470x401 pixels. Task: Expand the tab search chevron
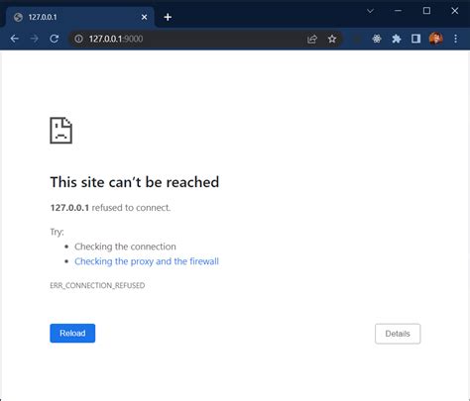pyautogui.click(x=370, y=11)
